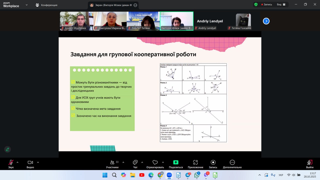Click the green Поделиться share screen icon
The width and height of the screenshot is (320, 180).
(x=176, y=162)
